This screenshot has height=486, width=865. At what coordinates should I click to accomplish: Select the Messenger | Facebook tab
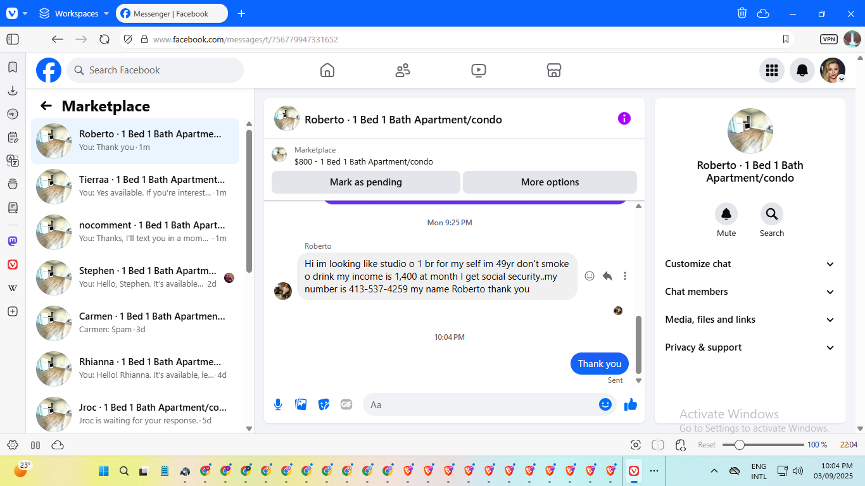[x=172, y=13]
